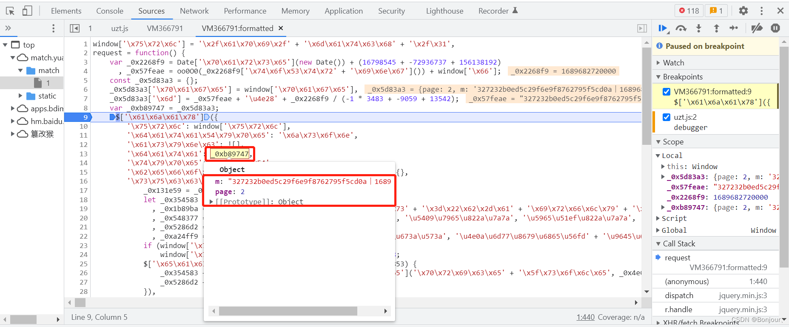Open the Security tab

391,11
